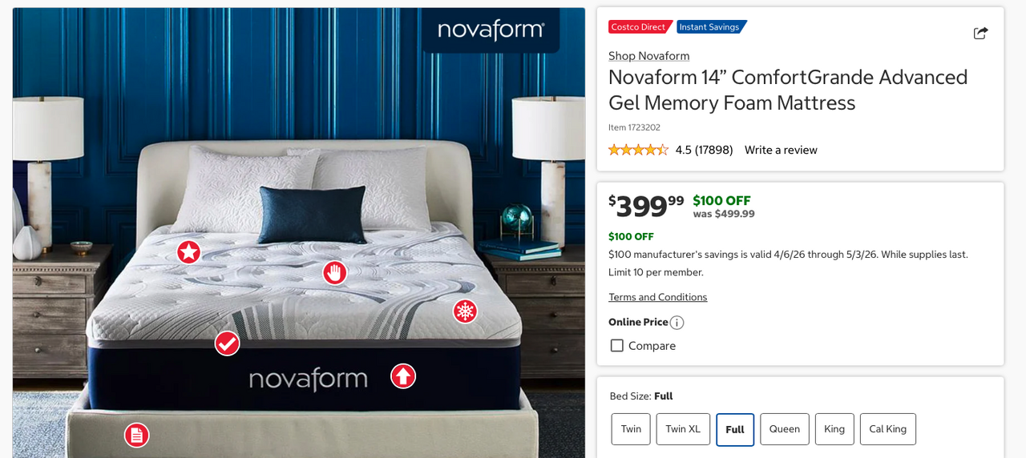Select the Cal King bed size
The image size is (1026, 458).
click(888, 429)
